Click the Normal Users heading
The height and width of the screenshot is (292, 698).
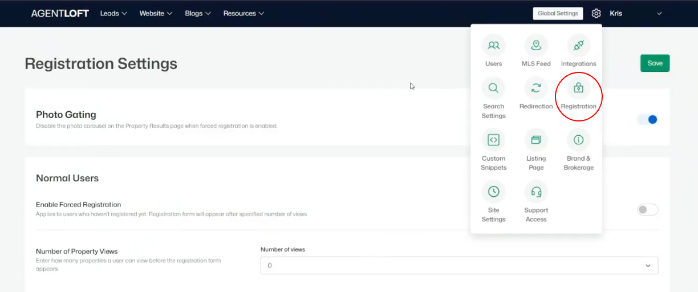(x=67, y=178)
